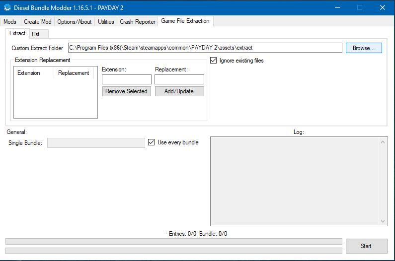Click the Log scrollbar down arrow
Viewport: 395px width, 261px height.
coord(383,221)
